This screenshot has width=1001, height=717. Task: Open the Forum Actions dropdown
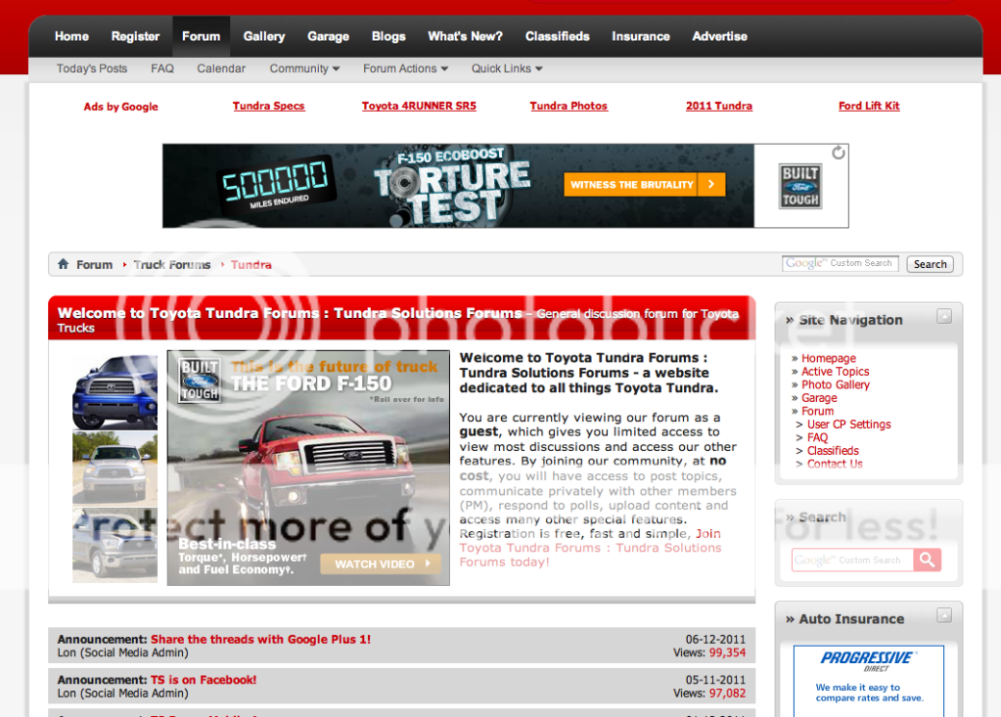tap(405, 68)
